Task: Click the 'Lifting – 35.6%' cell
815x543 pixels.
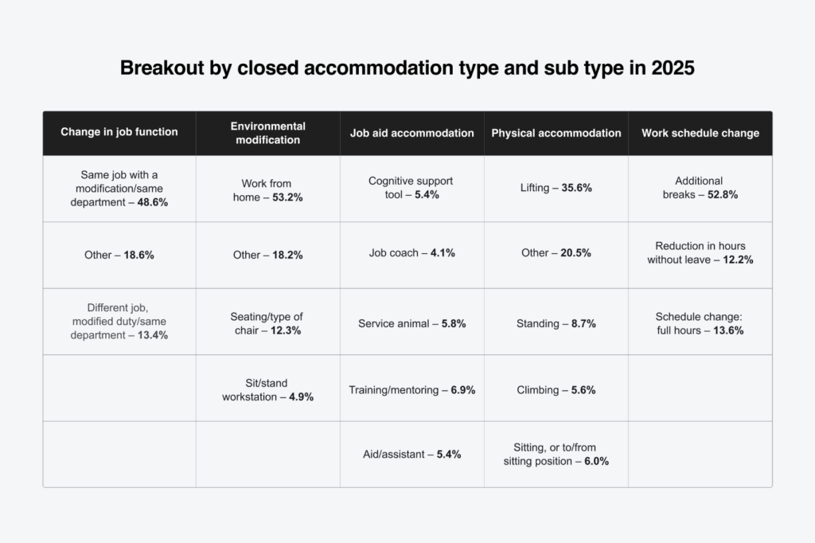Action: click(x=556, y=188)
